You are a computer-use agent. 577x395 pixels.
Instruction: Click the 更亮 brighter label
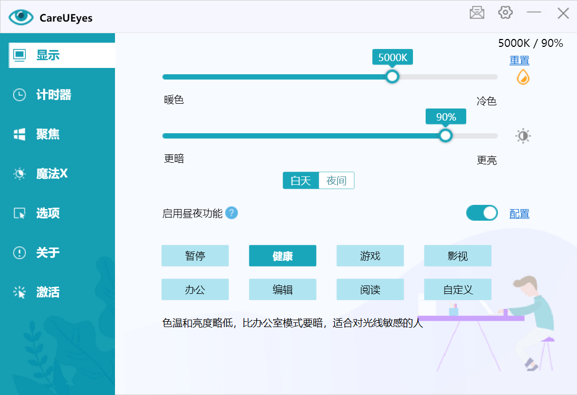tap(486, 160)
